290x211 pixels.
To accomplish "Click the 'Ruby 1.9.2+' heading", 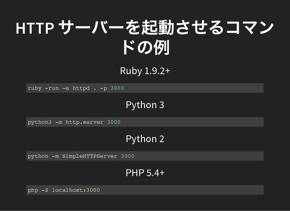I will click(x=145, y=71).
